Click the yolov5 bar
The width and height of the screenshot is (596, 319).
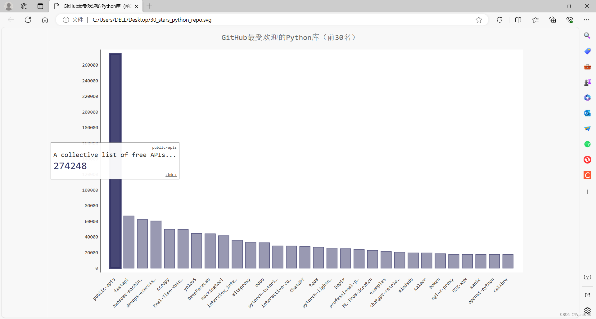click(196, 251)
